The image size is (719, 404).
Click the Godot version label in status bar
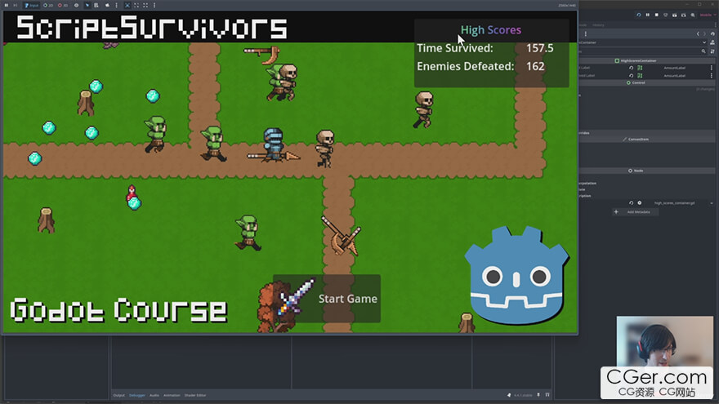coord(523,395)
